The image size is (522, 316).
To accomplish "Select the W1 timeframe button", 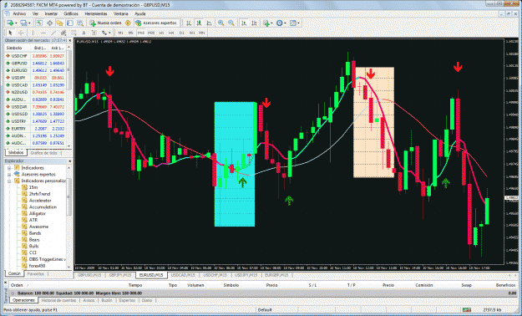I will [192, 33].
